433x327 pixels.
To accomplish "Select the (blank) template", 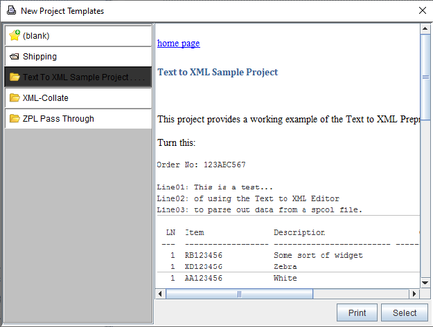I will 78,36.
